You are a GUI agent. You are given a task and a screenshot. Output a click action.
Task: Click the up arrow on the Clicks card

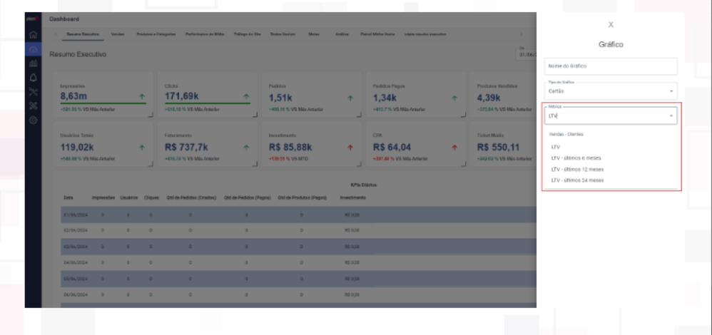click(246, 97)
